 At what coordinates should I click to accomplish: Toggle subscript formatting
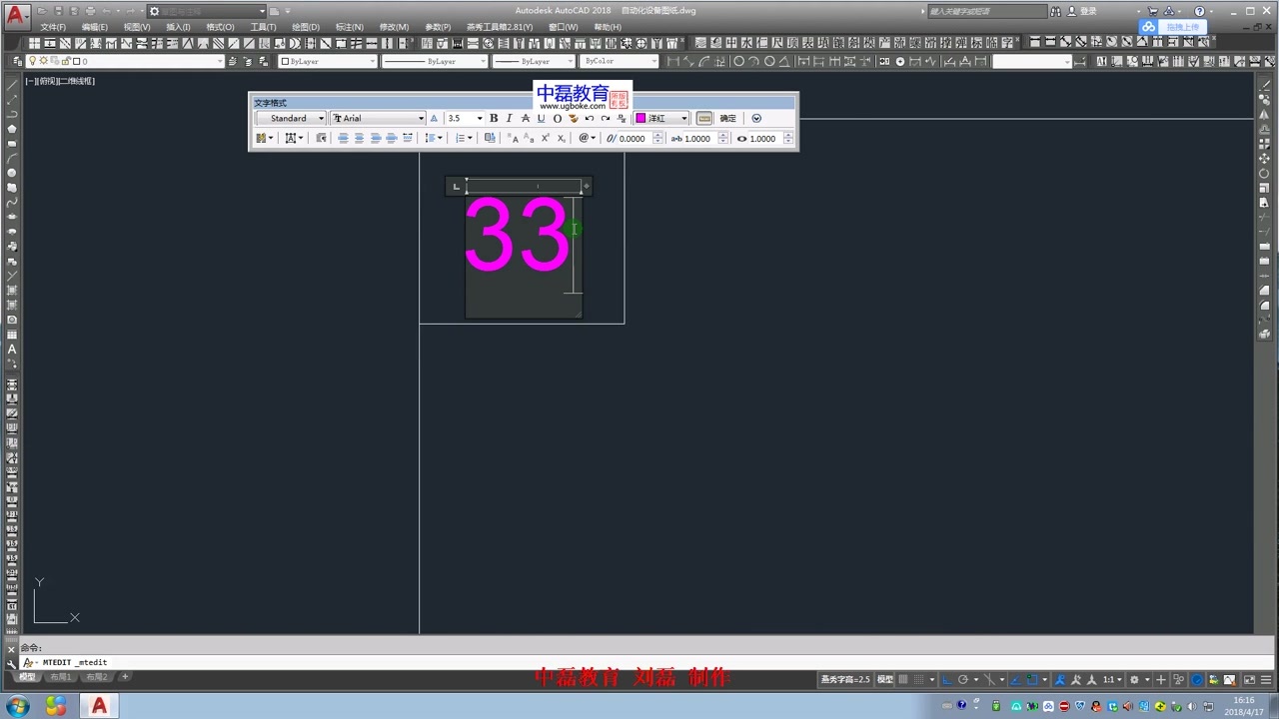562,138
